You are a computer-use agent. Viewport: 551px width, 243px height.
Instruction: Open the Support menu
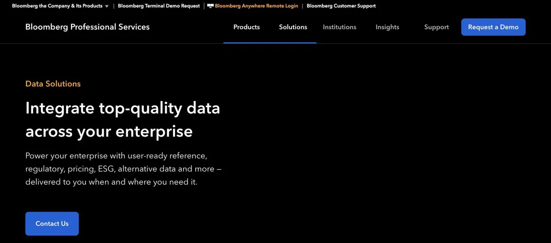pyautogui.click(x=437, y=27)
